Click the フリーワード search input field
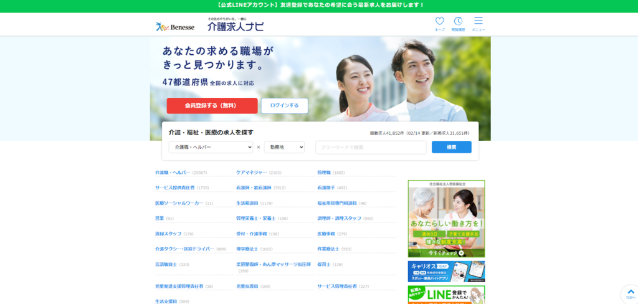Screen dimensions: 638x304 pyautogui.click(x=371, y=147)
